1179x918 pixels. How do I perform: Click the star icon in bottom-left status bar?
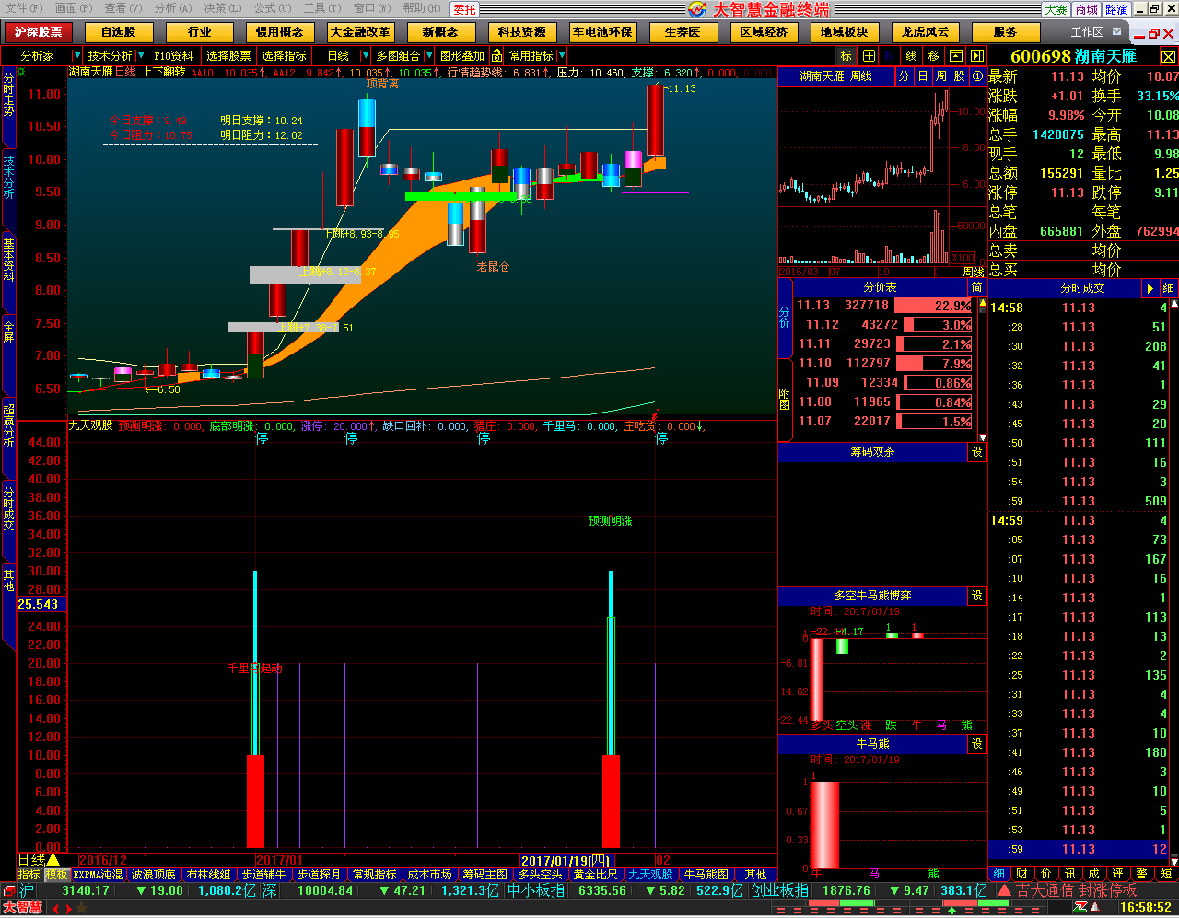81,908
